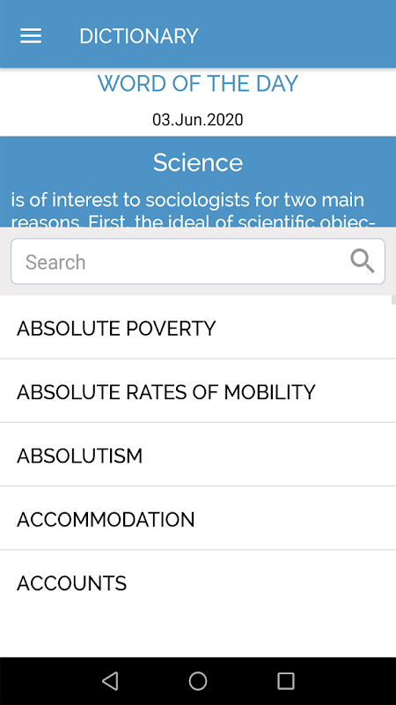Open the ABSOLUTE RATES OF MOBILITY entry
The image size is (396, 705).
197,390
